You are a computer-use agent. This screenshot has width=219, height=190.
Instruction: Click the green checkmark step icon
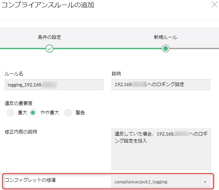(49, 48)
